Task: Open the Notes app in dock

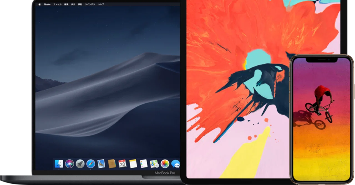Action: pos(133,164)
